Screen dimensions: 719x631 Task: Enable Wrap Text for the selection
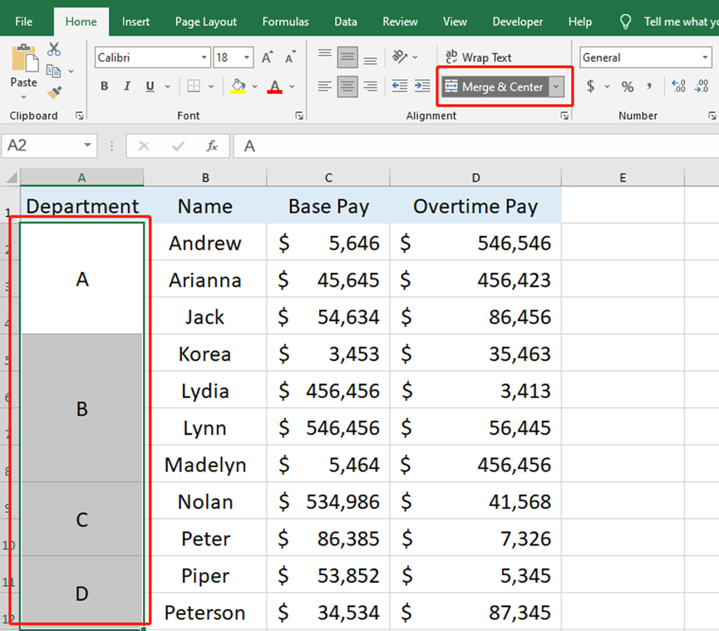[x=478, y=57]
